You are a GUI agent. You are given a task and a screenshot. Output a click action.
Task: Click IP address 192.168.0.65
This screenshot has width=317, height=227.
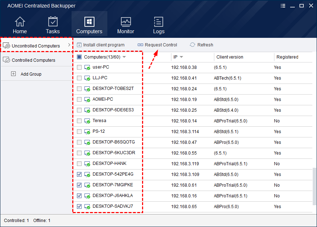[184, 207]
